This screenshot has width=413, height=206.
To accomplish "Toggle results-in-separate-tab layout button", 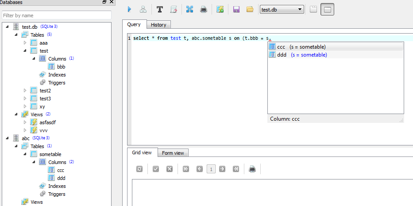I will pos(313,9).
